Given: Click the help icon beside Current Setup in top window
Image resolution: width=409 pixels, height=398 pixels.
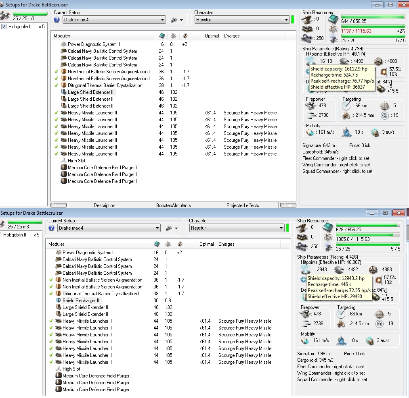Looking at the screenshot, I should click(57, 20).
